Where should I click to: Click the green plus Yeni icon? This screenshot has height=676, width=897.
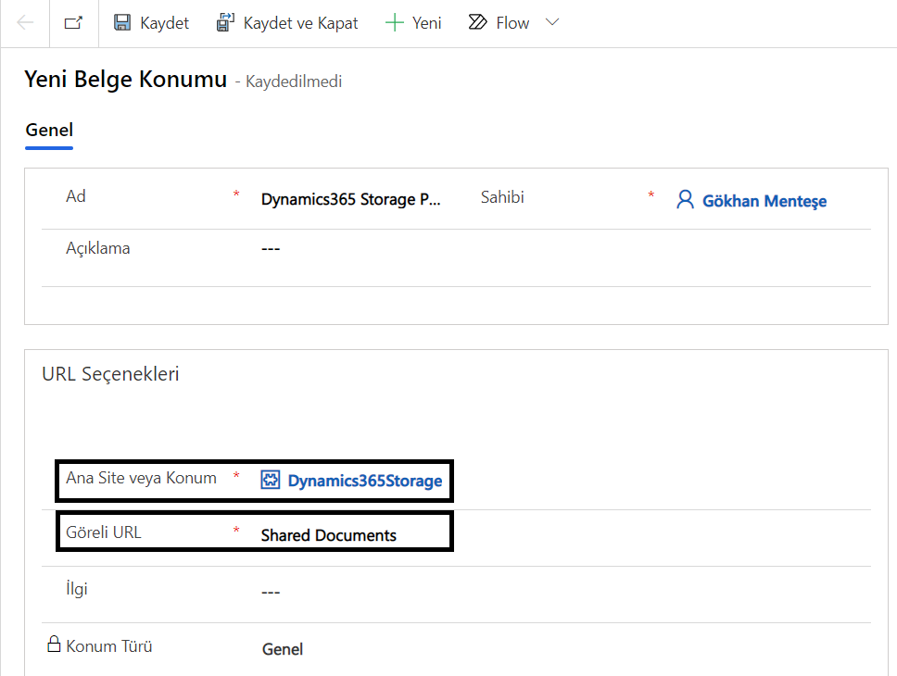395,23
